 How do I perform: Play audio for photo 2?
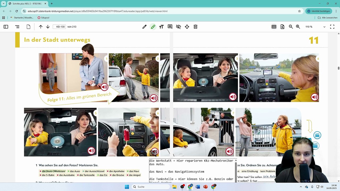pos(154,98)
